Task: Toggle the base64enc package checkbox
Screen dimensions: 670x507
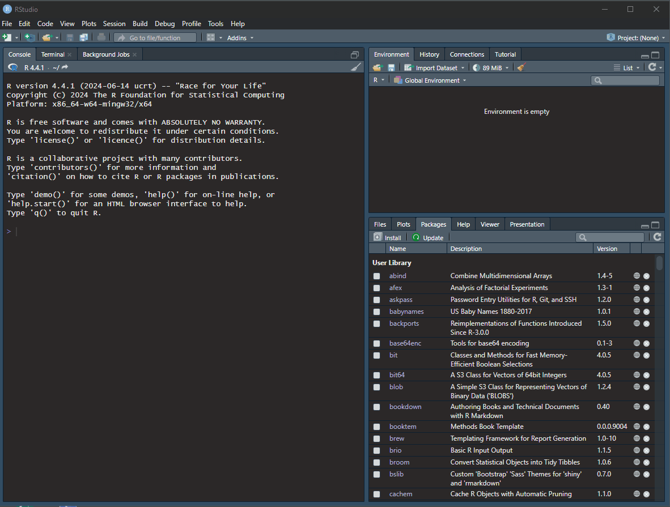Action: pos(376,343)
